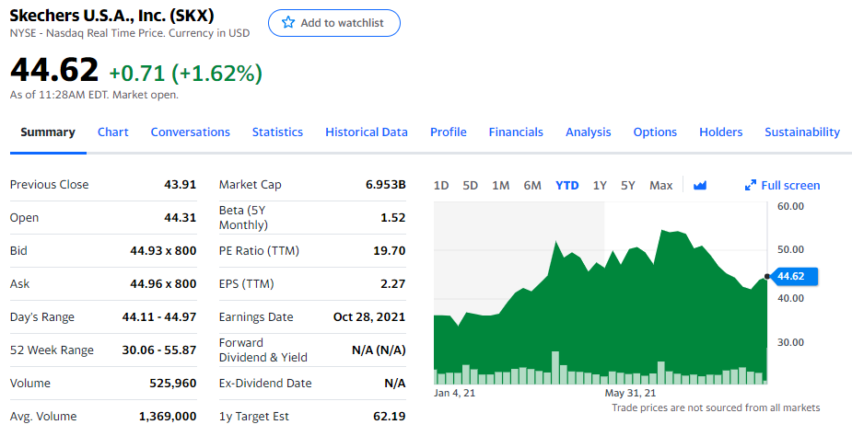Click the Previous Close label
The image size is (852, 436).
coord(49,185)
